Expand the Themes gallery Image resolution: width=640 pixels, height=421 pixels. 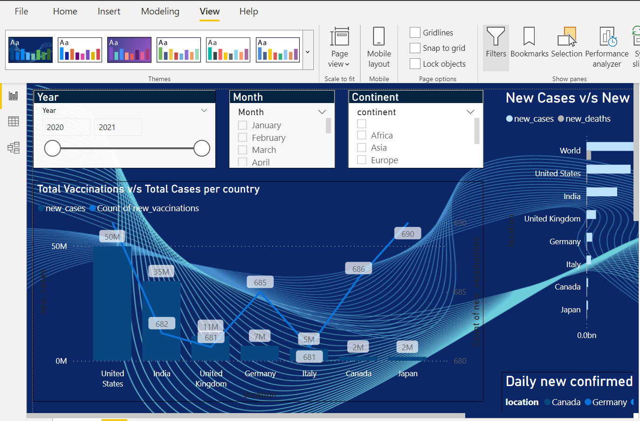click(x=308, y=52)
